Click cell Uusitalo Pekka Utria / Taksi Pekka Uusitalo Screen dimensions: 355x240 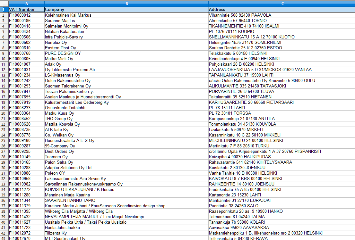[x=126, y=222]
